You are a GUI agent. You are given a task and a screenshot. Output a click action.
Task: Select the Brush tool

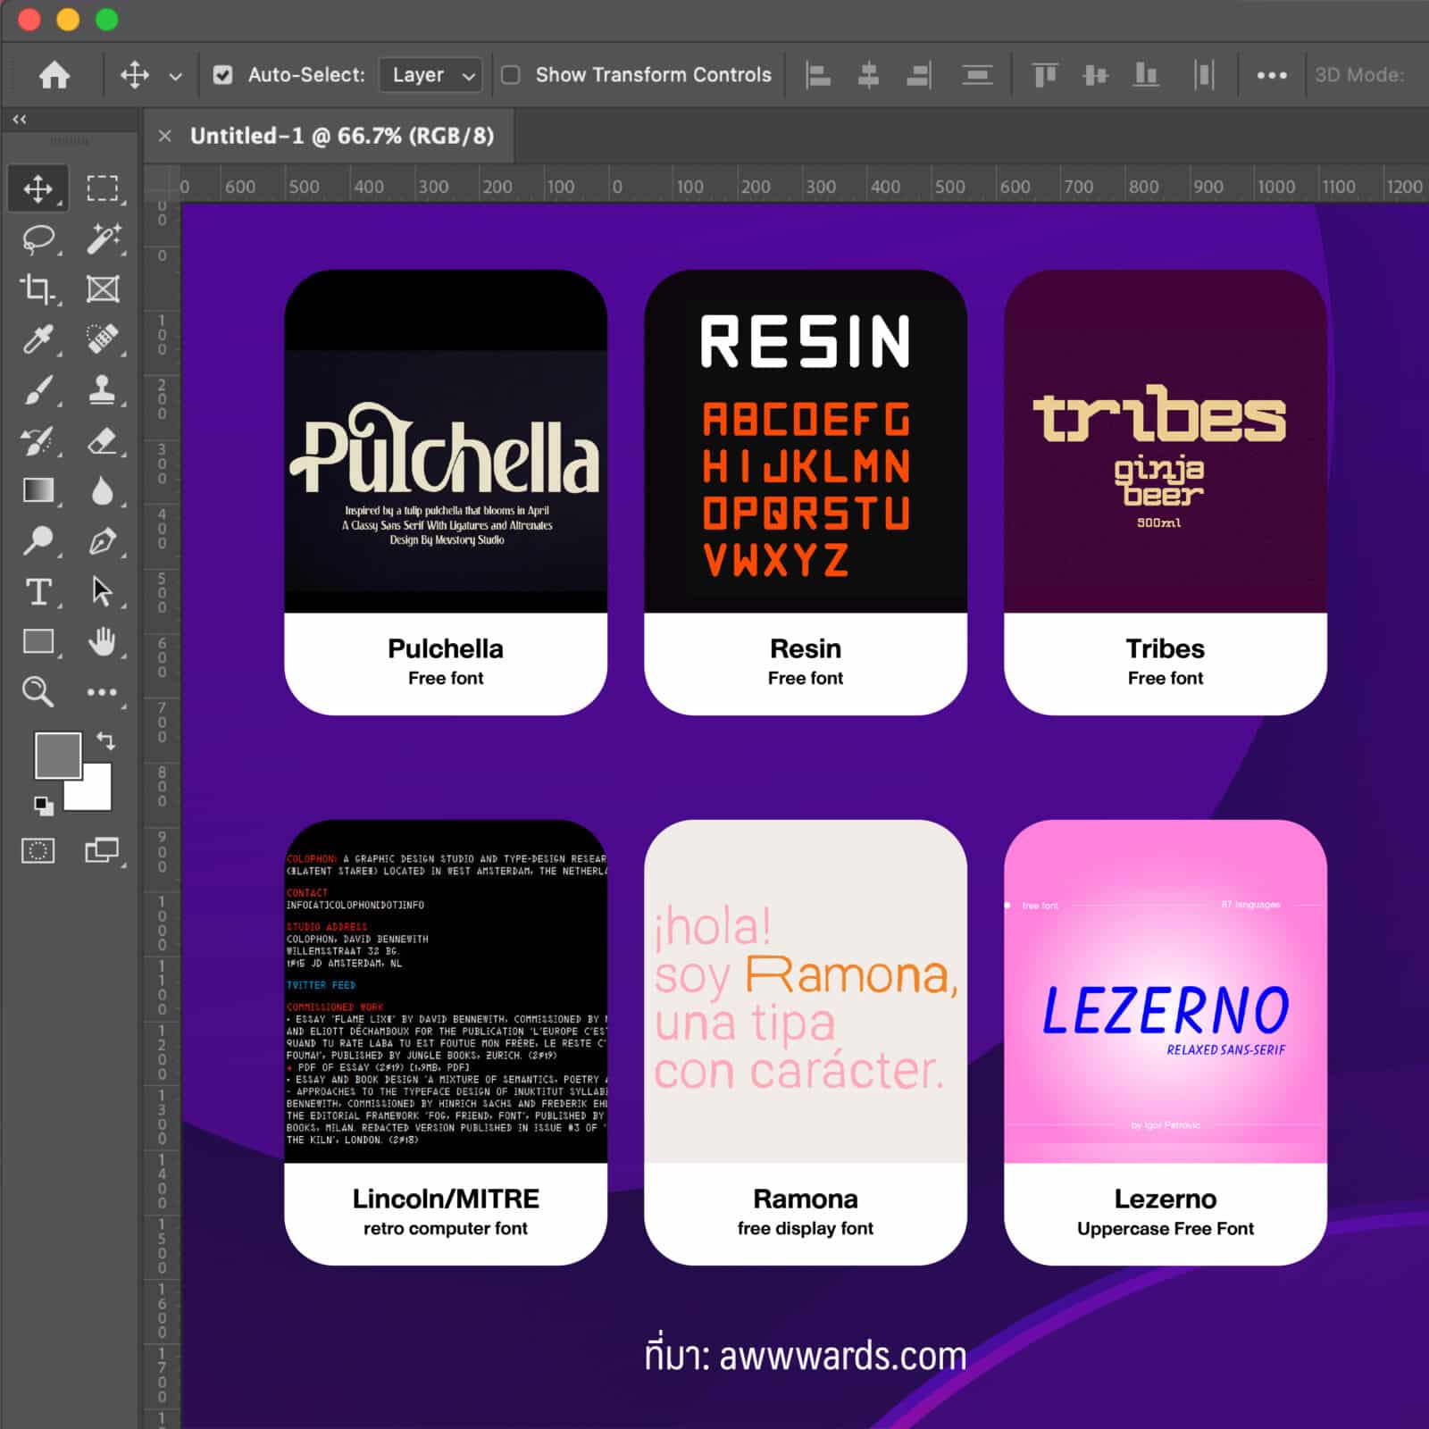click(38, 390)
